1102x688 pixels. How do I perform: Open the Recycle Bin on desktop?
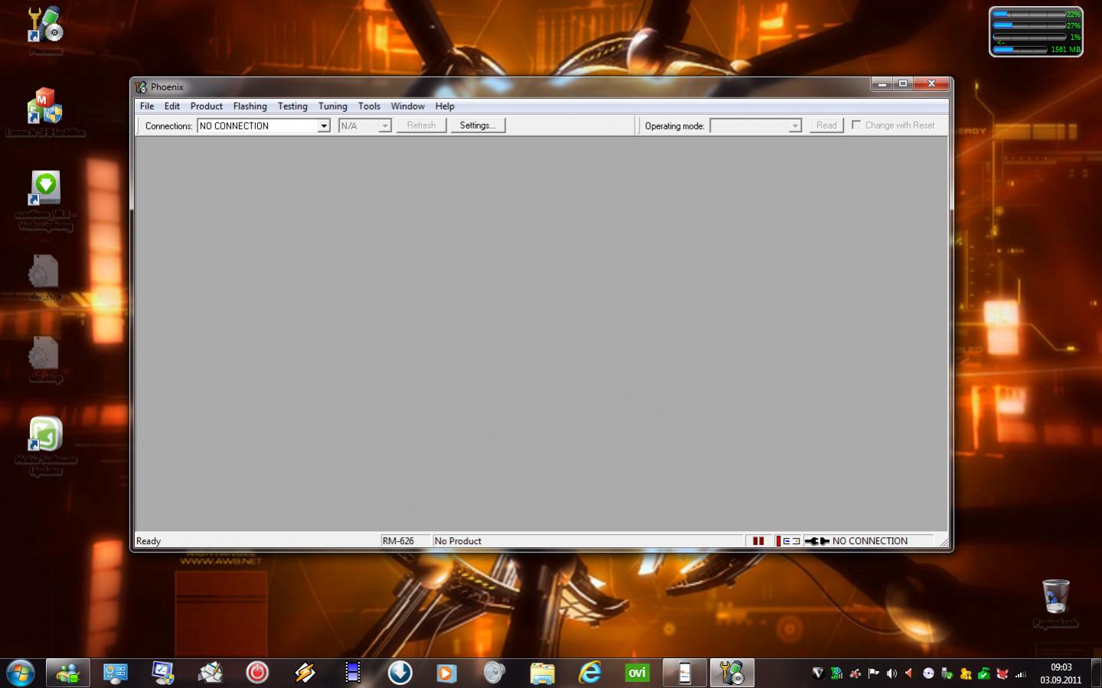1055,603
